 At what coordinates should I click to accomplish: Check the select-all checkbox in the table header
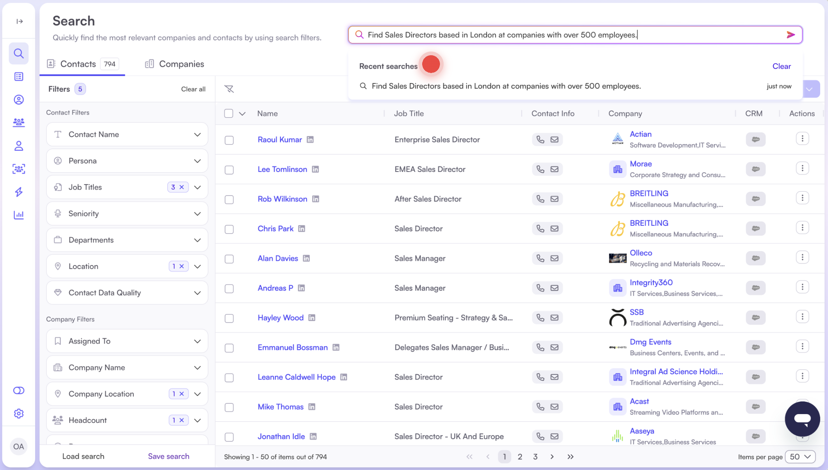coord(229,113)
